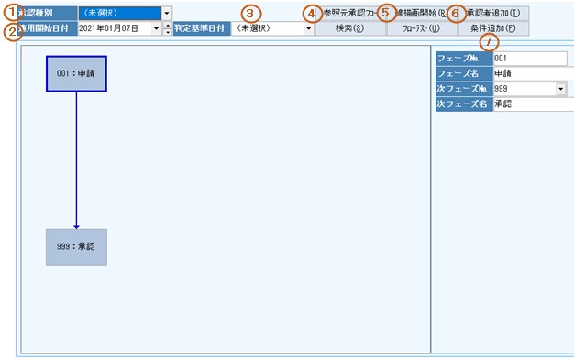Select the 999：承認 flow node
574x358 pixels.
[76, 247]
